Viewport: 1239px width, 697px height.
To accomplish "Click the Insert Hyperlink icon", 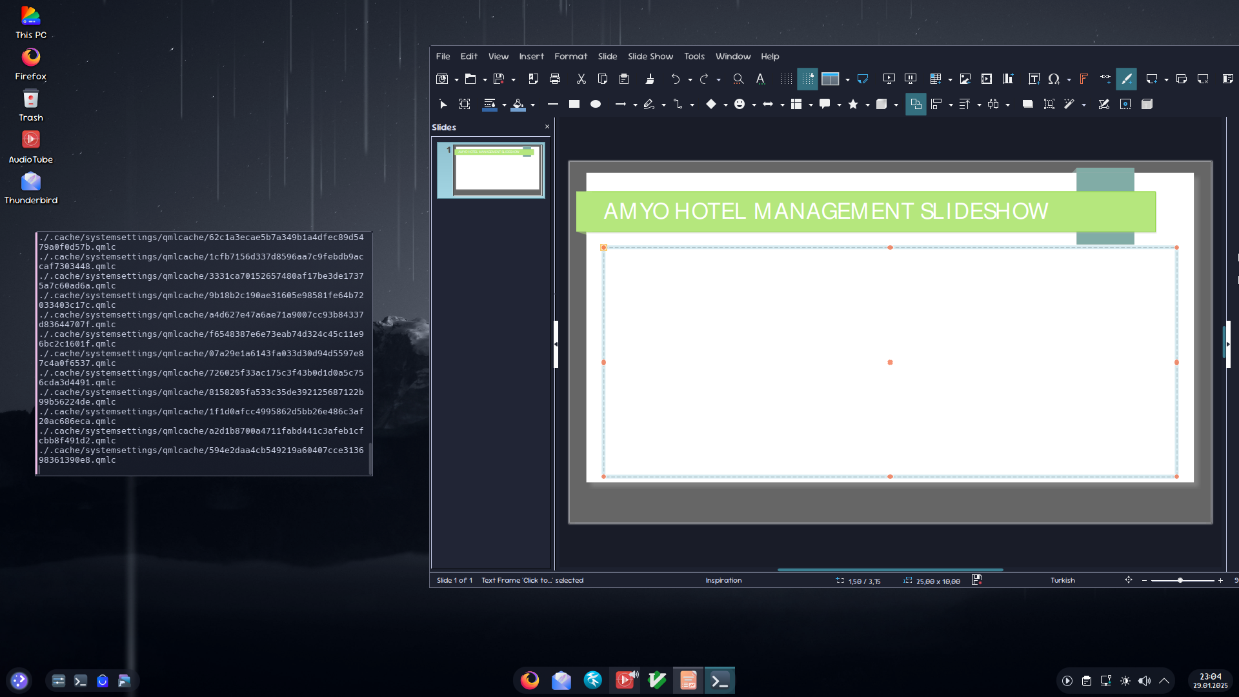I will click(x=1105, y=79).
